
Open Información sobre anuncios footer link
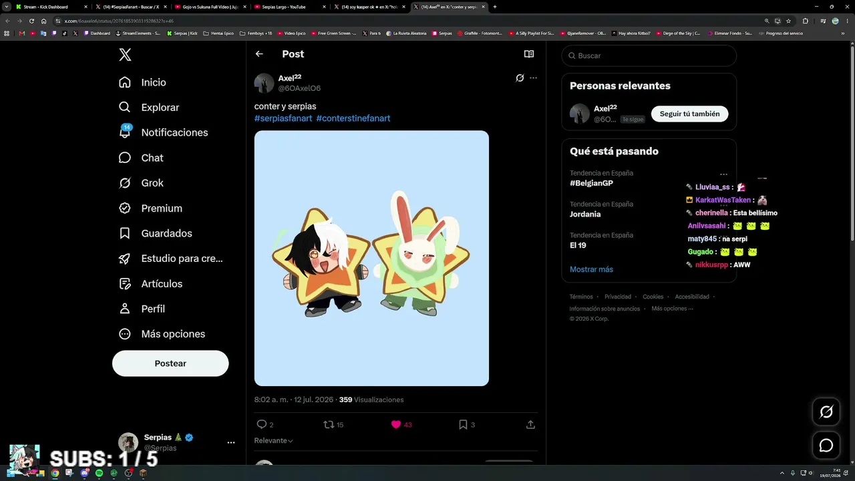point(605,309)
